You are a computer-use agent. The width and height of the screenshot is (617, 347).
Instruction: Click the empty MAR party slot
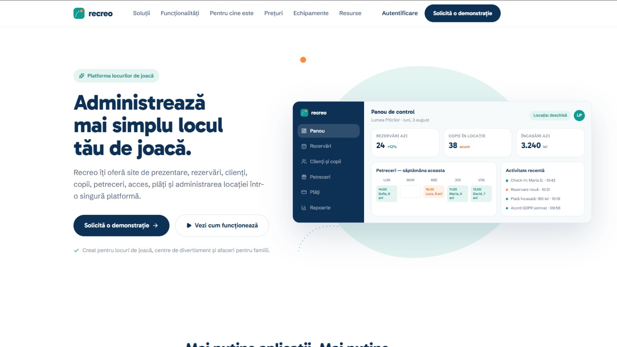[410, 192]
